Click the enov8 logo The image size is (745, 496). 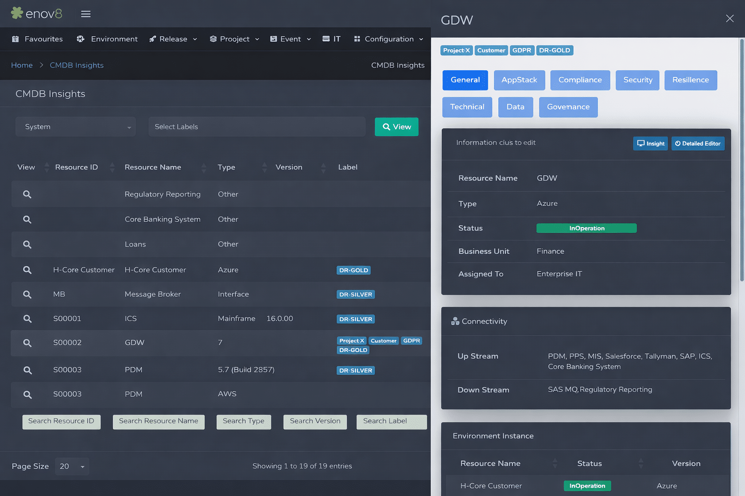(37, 14)
